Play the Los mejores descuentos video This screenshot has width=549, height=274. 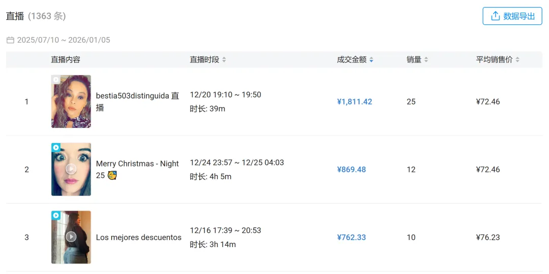tap(71, 236)
